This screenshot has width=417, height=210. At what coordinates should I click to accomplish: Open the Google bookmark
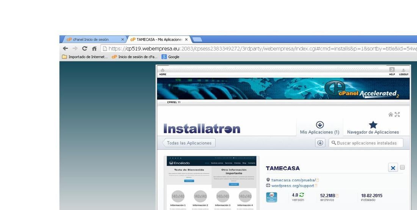171,57
